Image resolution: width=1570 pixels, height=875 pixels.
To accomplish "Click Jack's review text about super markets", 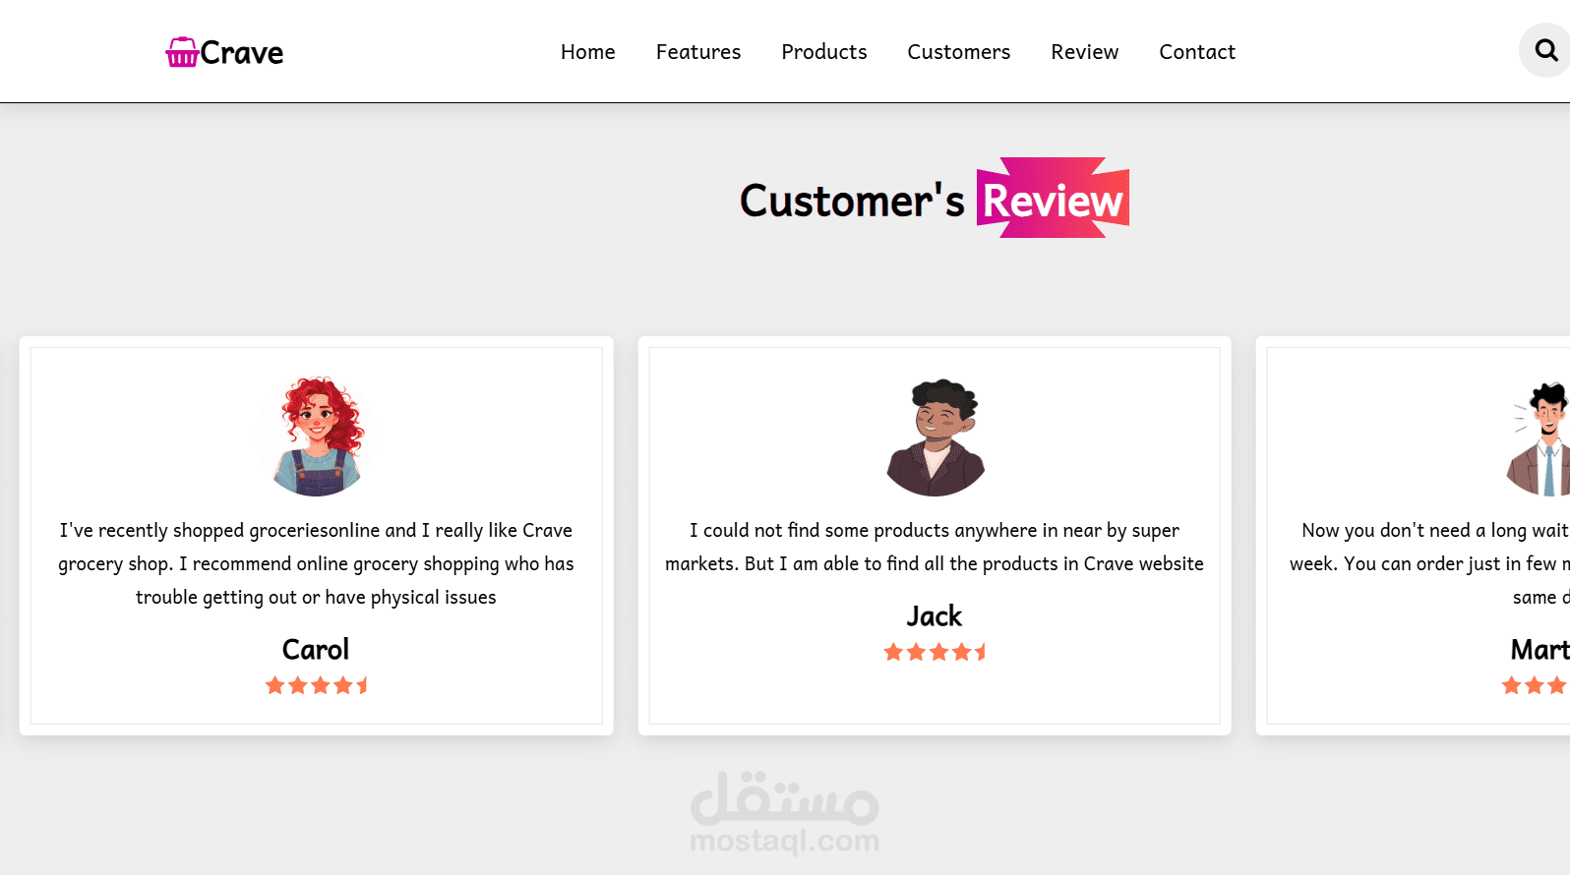I will (x=935, y=547).
